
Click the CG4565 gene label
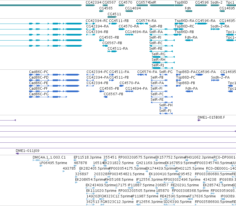point(106,8)
